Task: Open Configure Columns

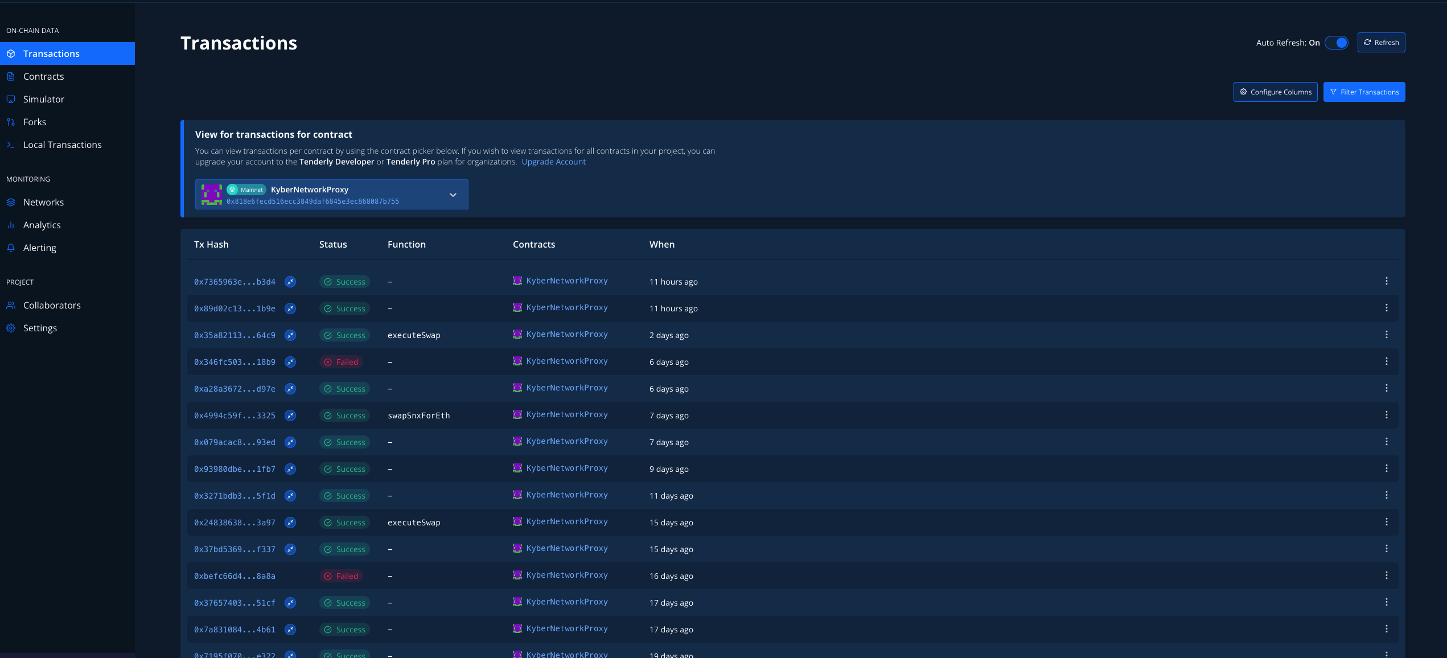Action: point(1275,92)
